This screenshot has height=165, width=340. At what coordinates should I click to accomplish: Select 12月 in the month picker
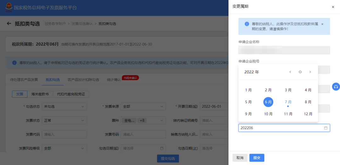[308, 114]
